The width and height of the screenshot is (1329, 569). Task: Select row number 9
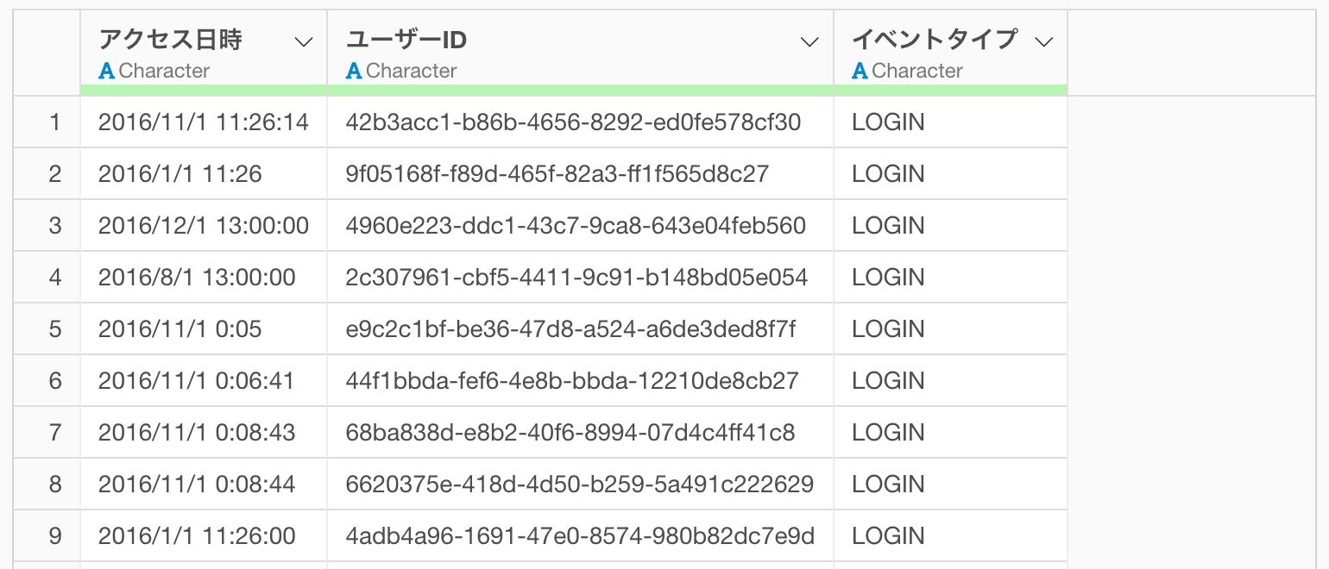(x=55, y=536)
